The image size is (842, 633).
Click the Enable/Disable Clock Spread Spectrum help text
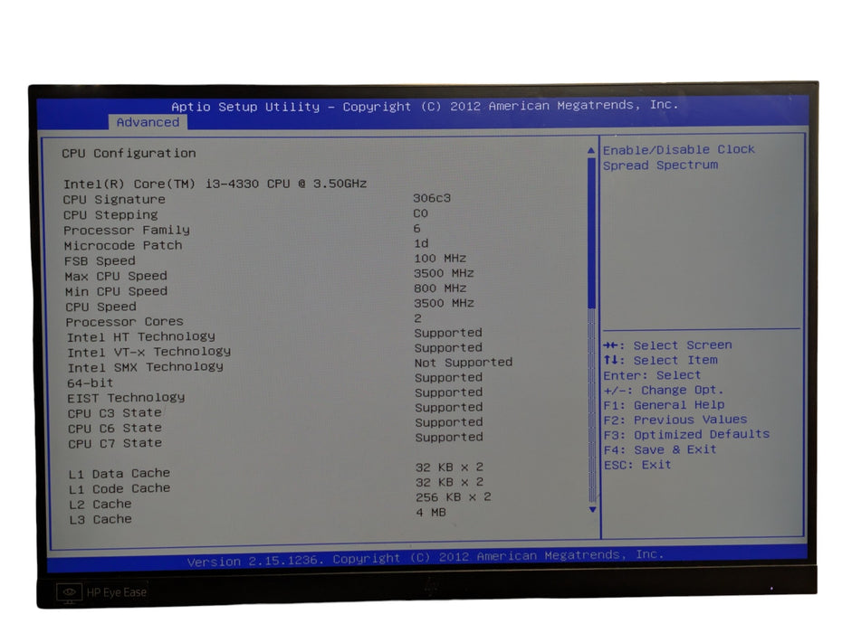[x=679, y=157]
